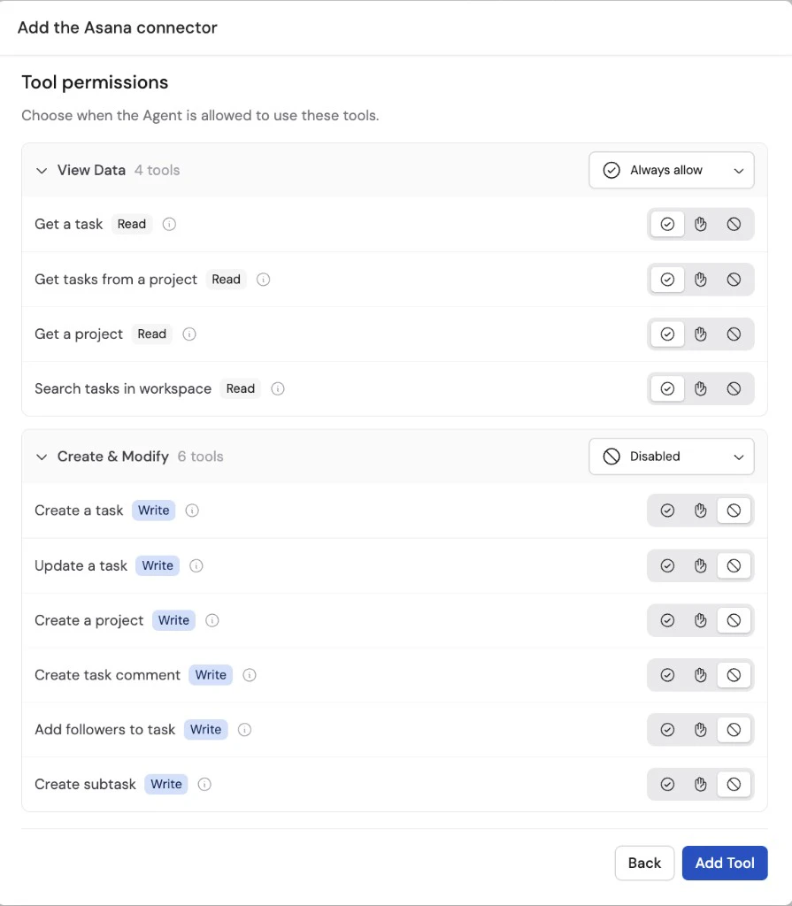
Task: Click the hand icon for Get tasks from a project
Action: click(x=700, y=279)
